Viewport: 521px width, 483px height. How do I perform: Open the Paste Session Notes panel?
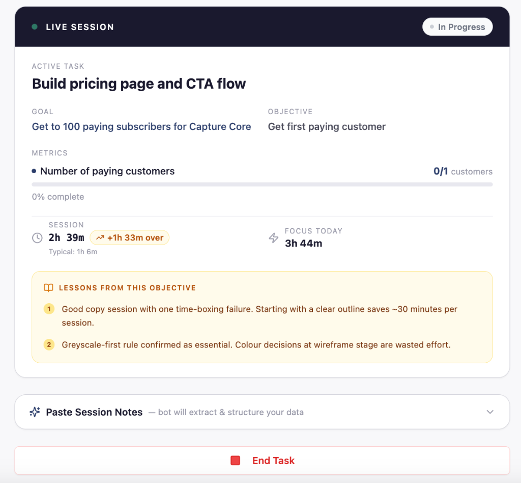tap(262, 412)
